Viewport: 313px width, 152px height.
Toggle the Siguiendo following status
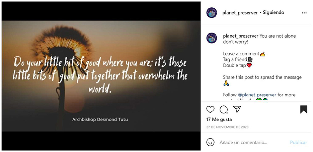coord(273,12)
